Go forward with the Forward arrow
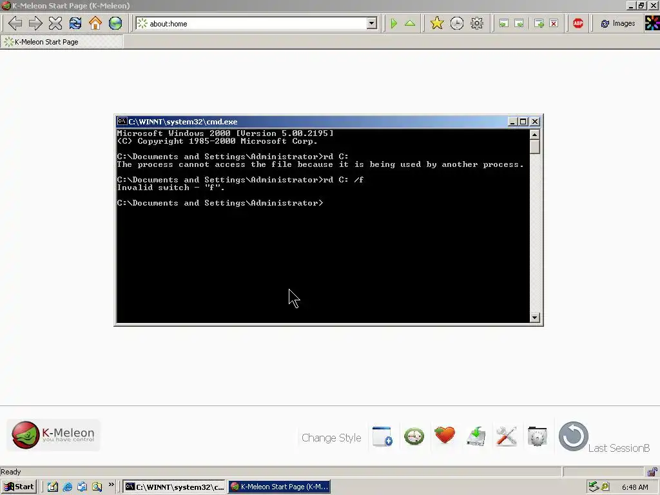The height and width of the screenshot is (495, 660). click(35, 23)
